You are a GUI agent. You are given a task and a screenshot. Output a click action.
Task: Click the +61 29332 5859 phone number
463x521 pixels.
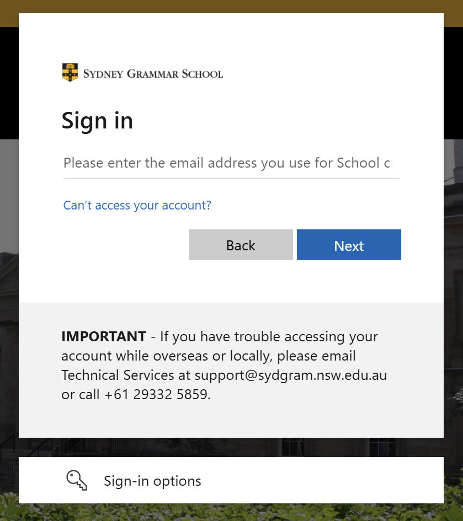(x=156, y=395)
